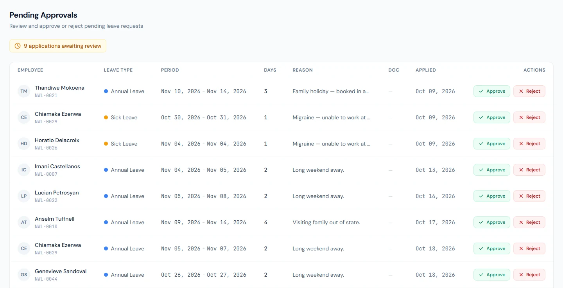Select the name Genevieve Sandoval
Image resolution: width=563 pixels, height=288 pixels.
61,271
